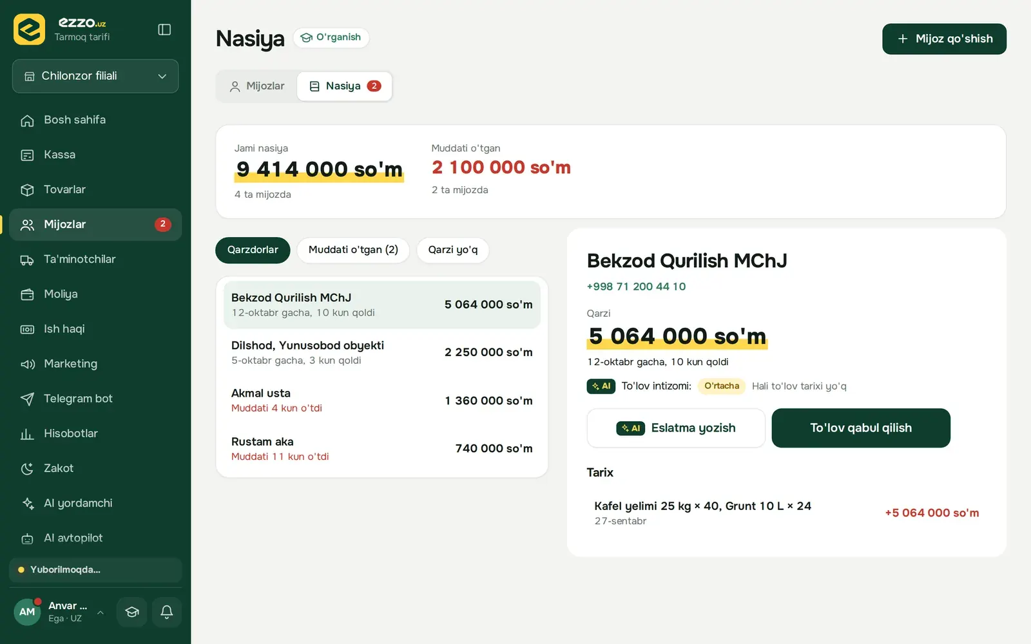Open Ta'minotchilar suppliers section
The height and width of the screenshot is (644, 1031).
(x=95, y=259)
